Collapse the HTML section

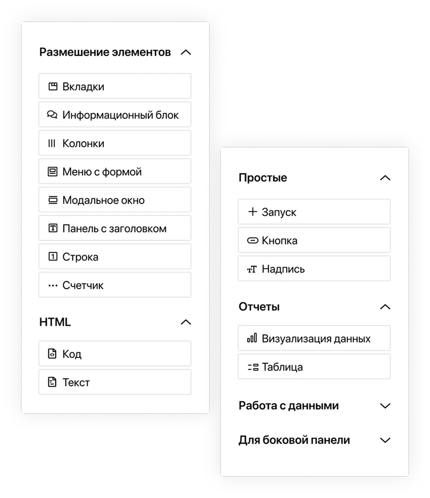pos(186,322)
